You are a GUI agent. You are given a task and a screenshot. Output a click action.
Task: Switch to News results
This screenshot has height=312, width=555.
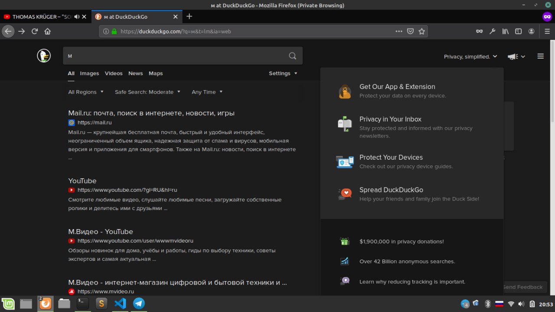point(136,73)
